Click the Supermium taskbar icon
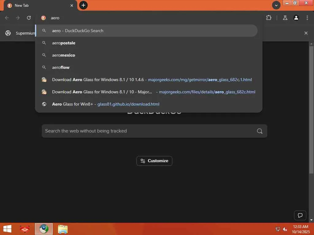Viewport: 314px width, 235px height. (44, 229)
